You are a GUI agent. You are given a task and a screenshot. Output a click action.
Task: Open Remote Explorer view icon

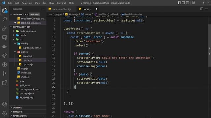coord(4,37)
